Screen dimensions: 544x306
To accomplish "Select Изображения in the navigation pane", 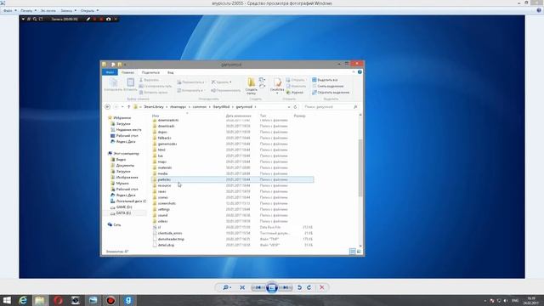I will 124,178.
